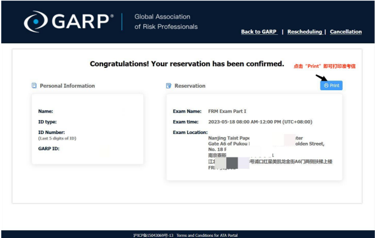The height and width of the screenshot is (238, 375).
Task: Click the GARP eye logo icon
Action: pos(35,22)
